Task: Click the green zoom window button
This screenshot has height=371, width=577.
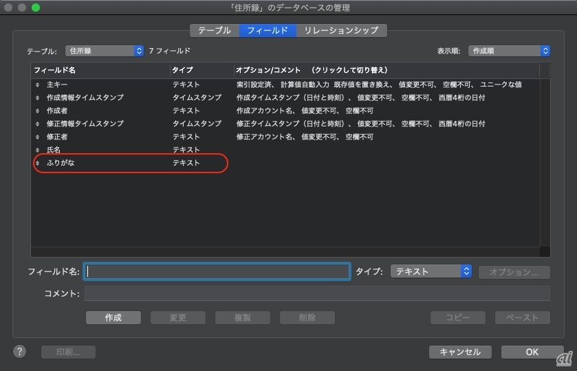Action: click(x=36, y=8)
